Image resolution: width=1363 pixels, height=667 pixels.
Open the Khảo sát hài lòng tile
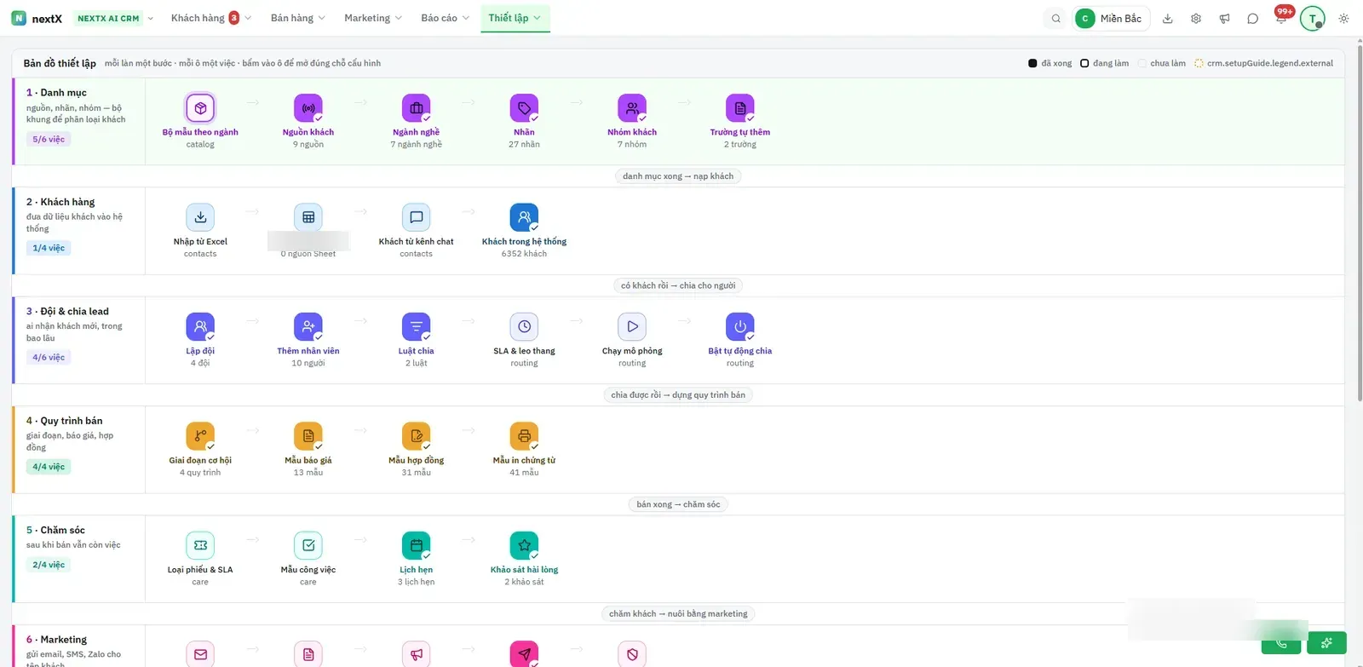tap(524, 558)
